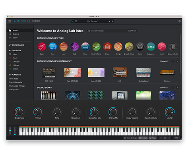188x159 pixels.
Task: Go to Home in the sidebar
Action: pos(20,31)
